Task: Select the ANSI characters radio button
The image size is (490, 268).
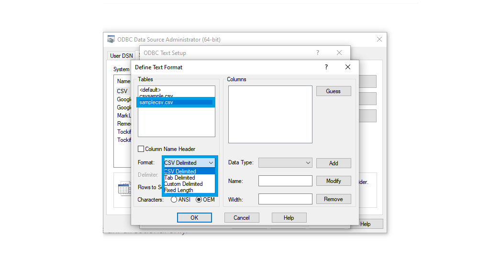Action: point(174,200)
